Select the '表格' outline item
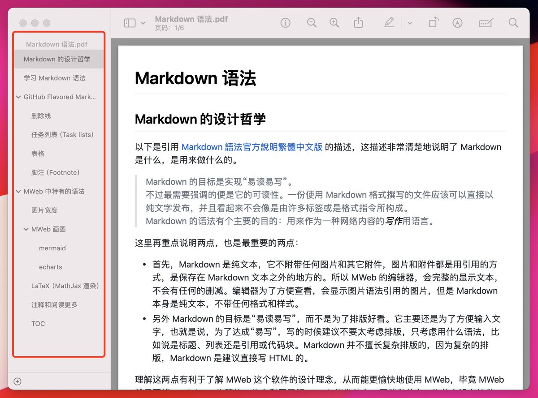Viewport: 538px width, 398px height. click(x=38, y=154)
